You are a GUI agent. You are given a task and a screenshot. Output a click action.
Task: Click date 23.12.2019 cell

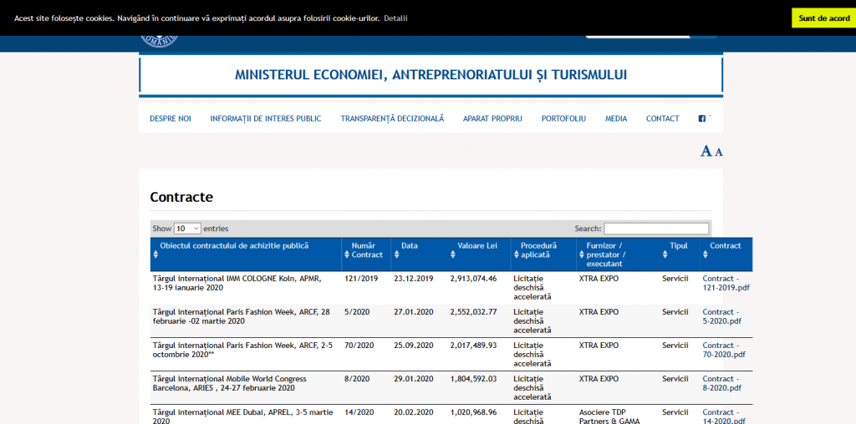point(413,279)
